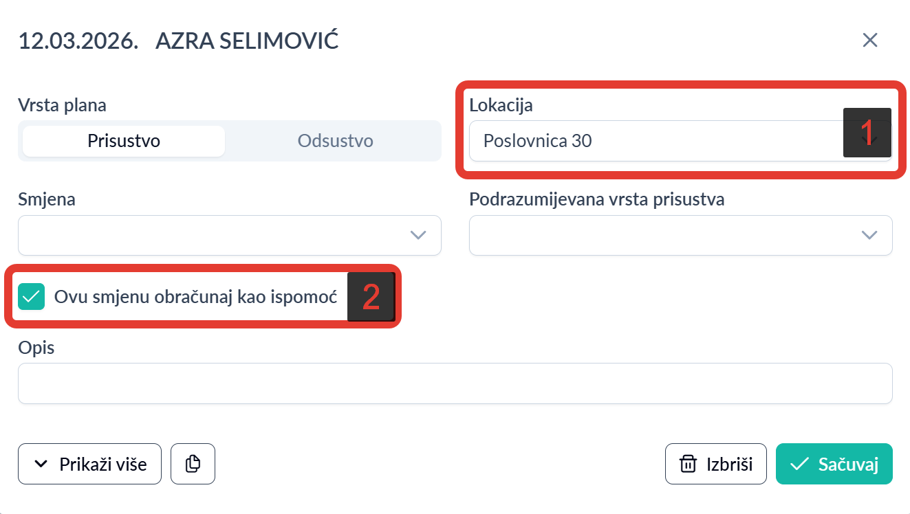This screenshot has width=910, height=514.
Task: Switch to the Odsustvo plan type
Action: pyautogui.click(x=335, y=141)
